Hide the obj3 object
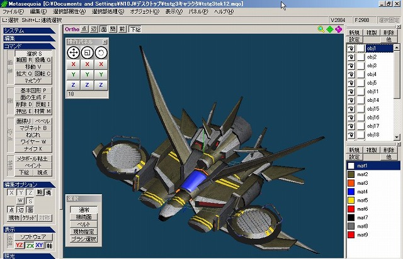 click(351, 66)
